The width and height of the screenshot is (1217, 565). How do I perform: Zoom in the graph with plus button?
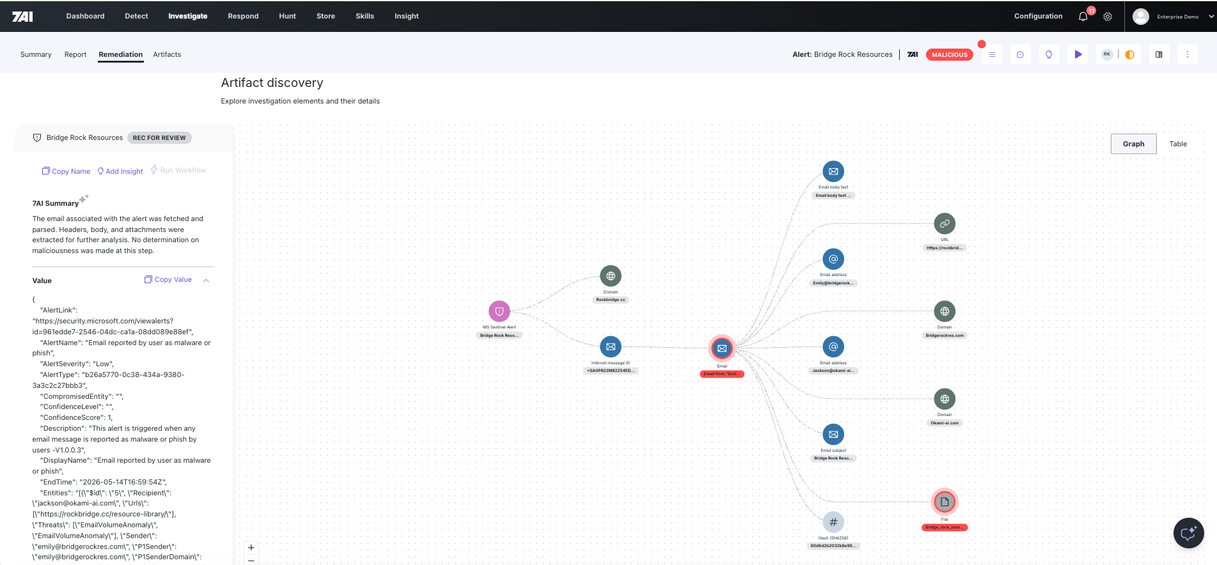click(x=251, y=548)
